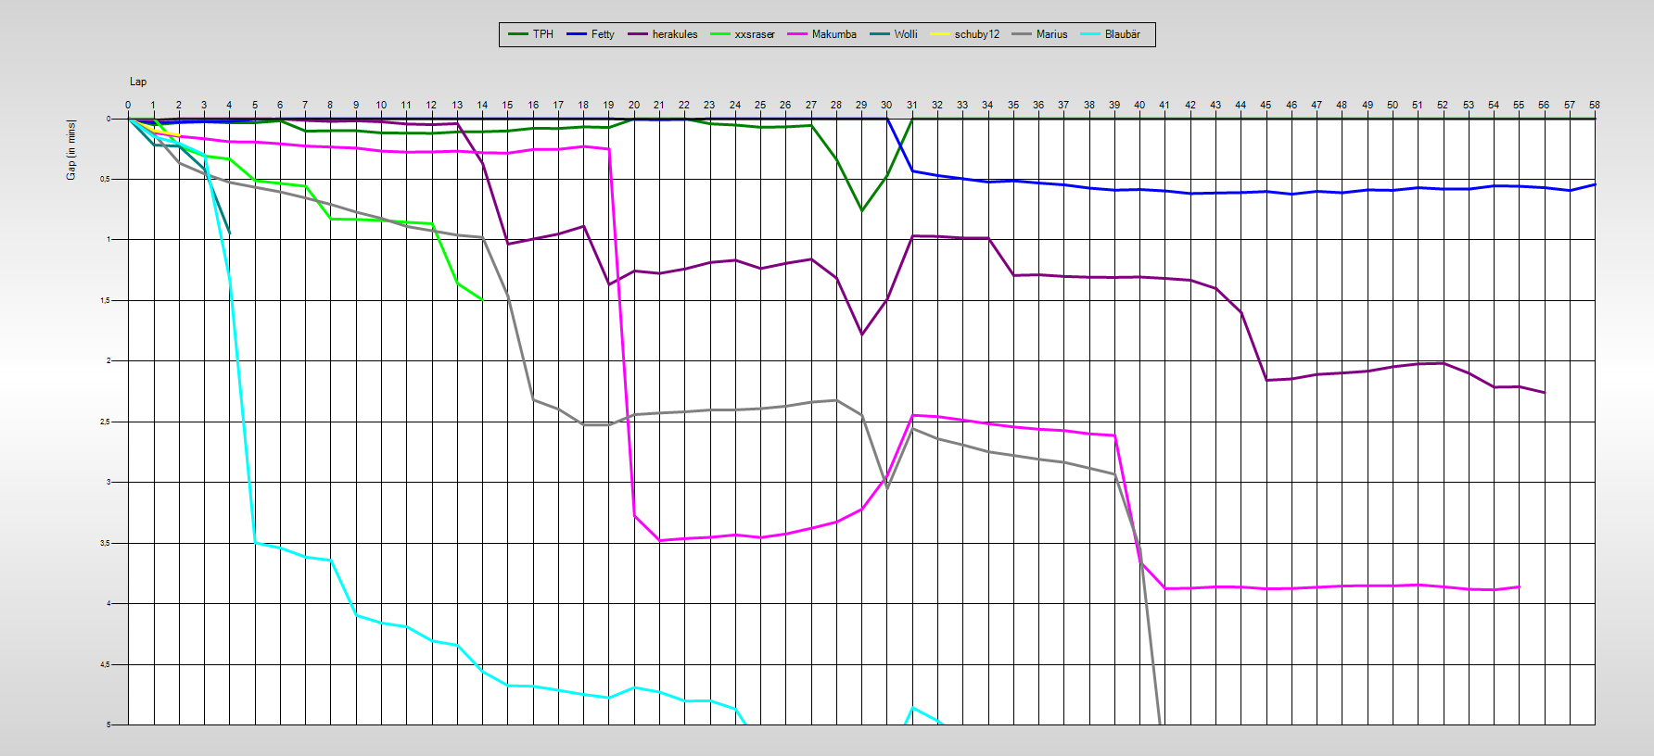Click the "Lap" axis title

pos(138,82)
